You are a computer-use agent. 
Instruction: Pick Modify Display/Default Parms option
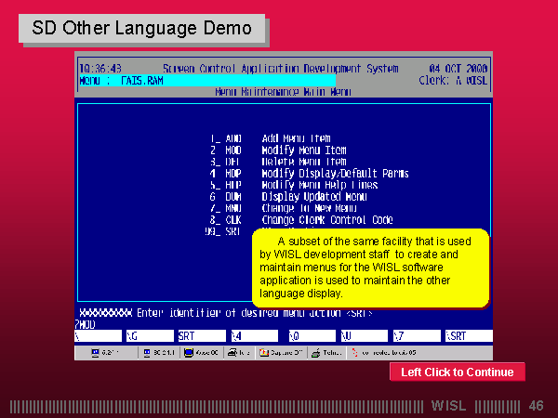point(334,174)
